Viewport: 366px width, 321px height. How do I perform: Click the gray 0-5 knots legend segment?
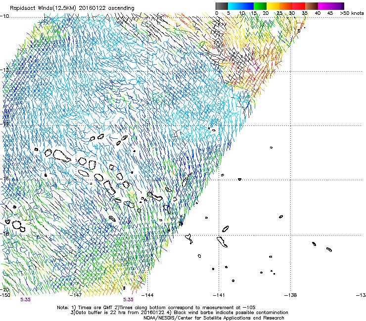pyautogui.click(x=222, y=6)
